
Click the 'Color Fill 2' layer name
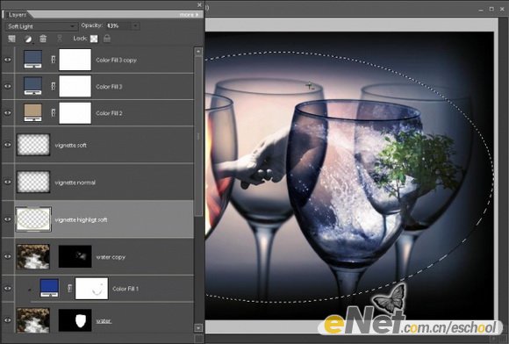click(x=109, y=113)
